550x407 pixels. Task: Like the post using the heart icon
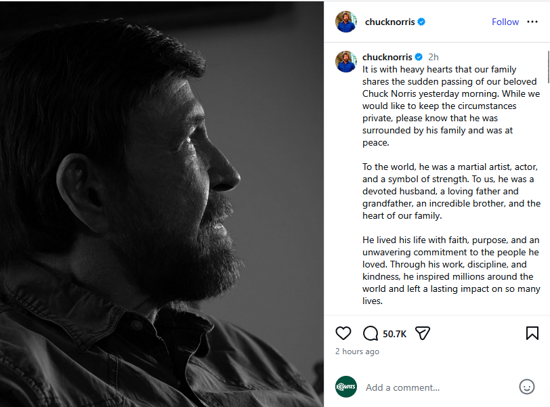pyautogui.click(x=343, y=333)
